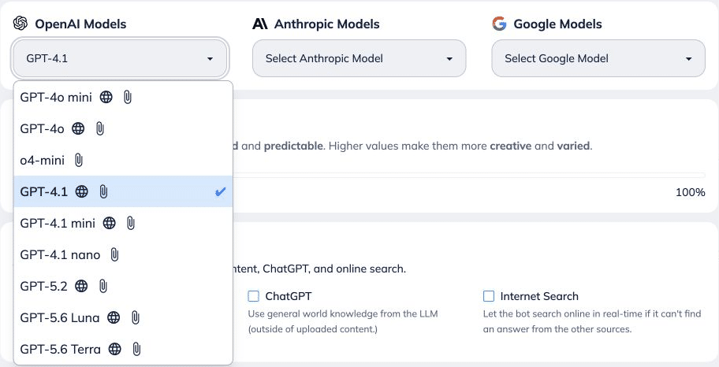Click the paperclip icon beside GPT-5.2
The image size is (719, 367).
102,287
